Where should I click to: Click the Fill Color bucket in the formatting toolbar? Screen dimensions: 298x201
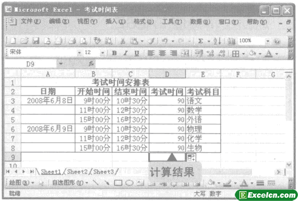[x=253, y=54]
